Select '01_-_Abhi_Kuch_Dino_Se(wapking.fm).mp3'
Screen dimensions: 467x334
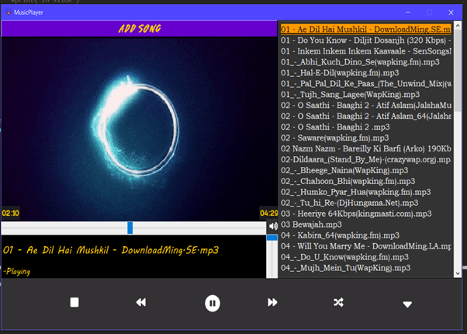360,61
